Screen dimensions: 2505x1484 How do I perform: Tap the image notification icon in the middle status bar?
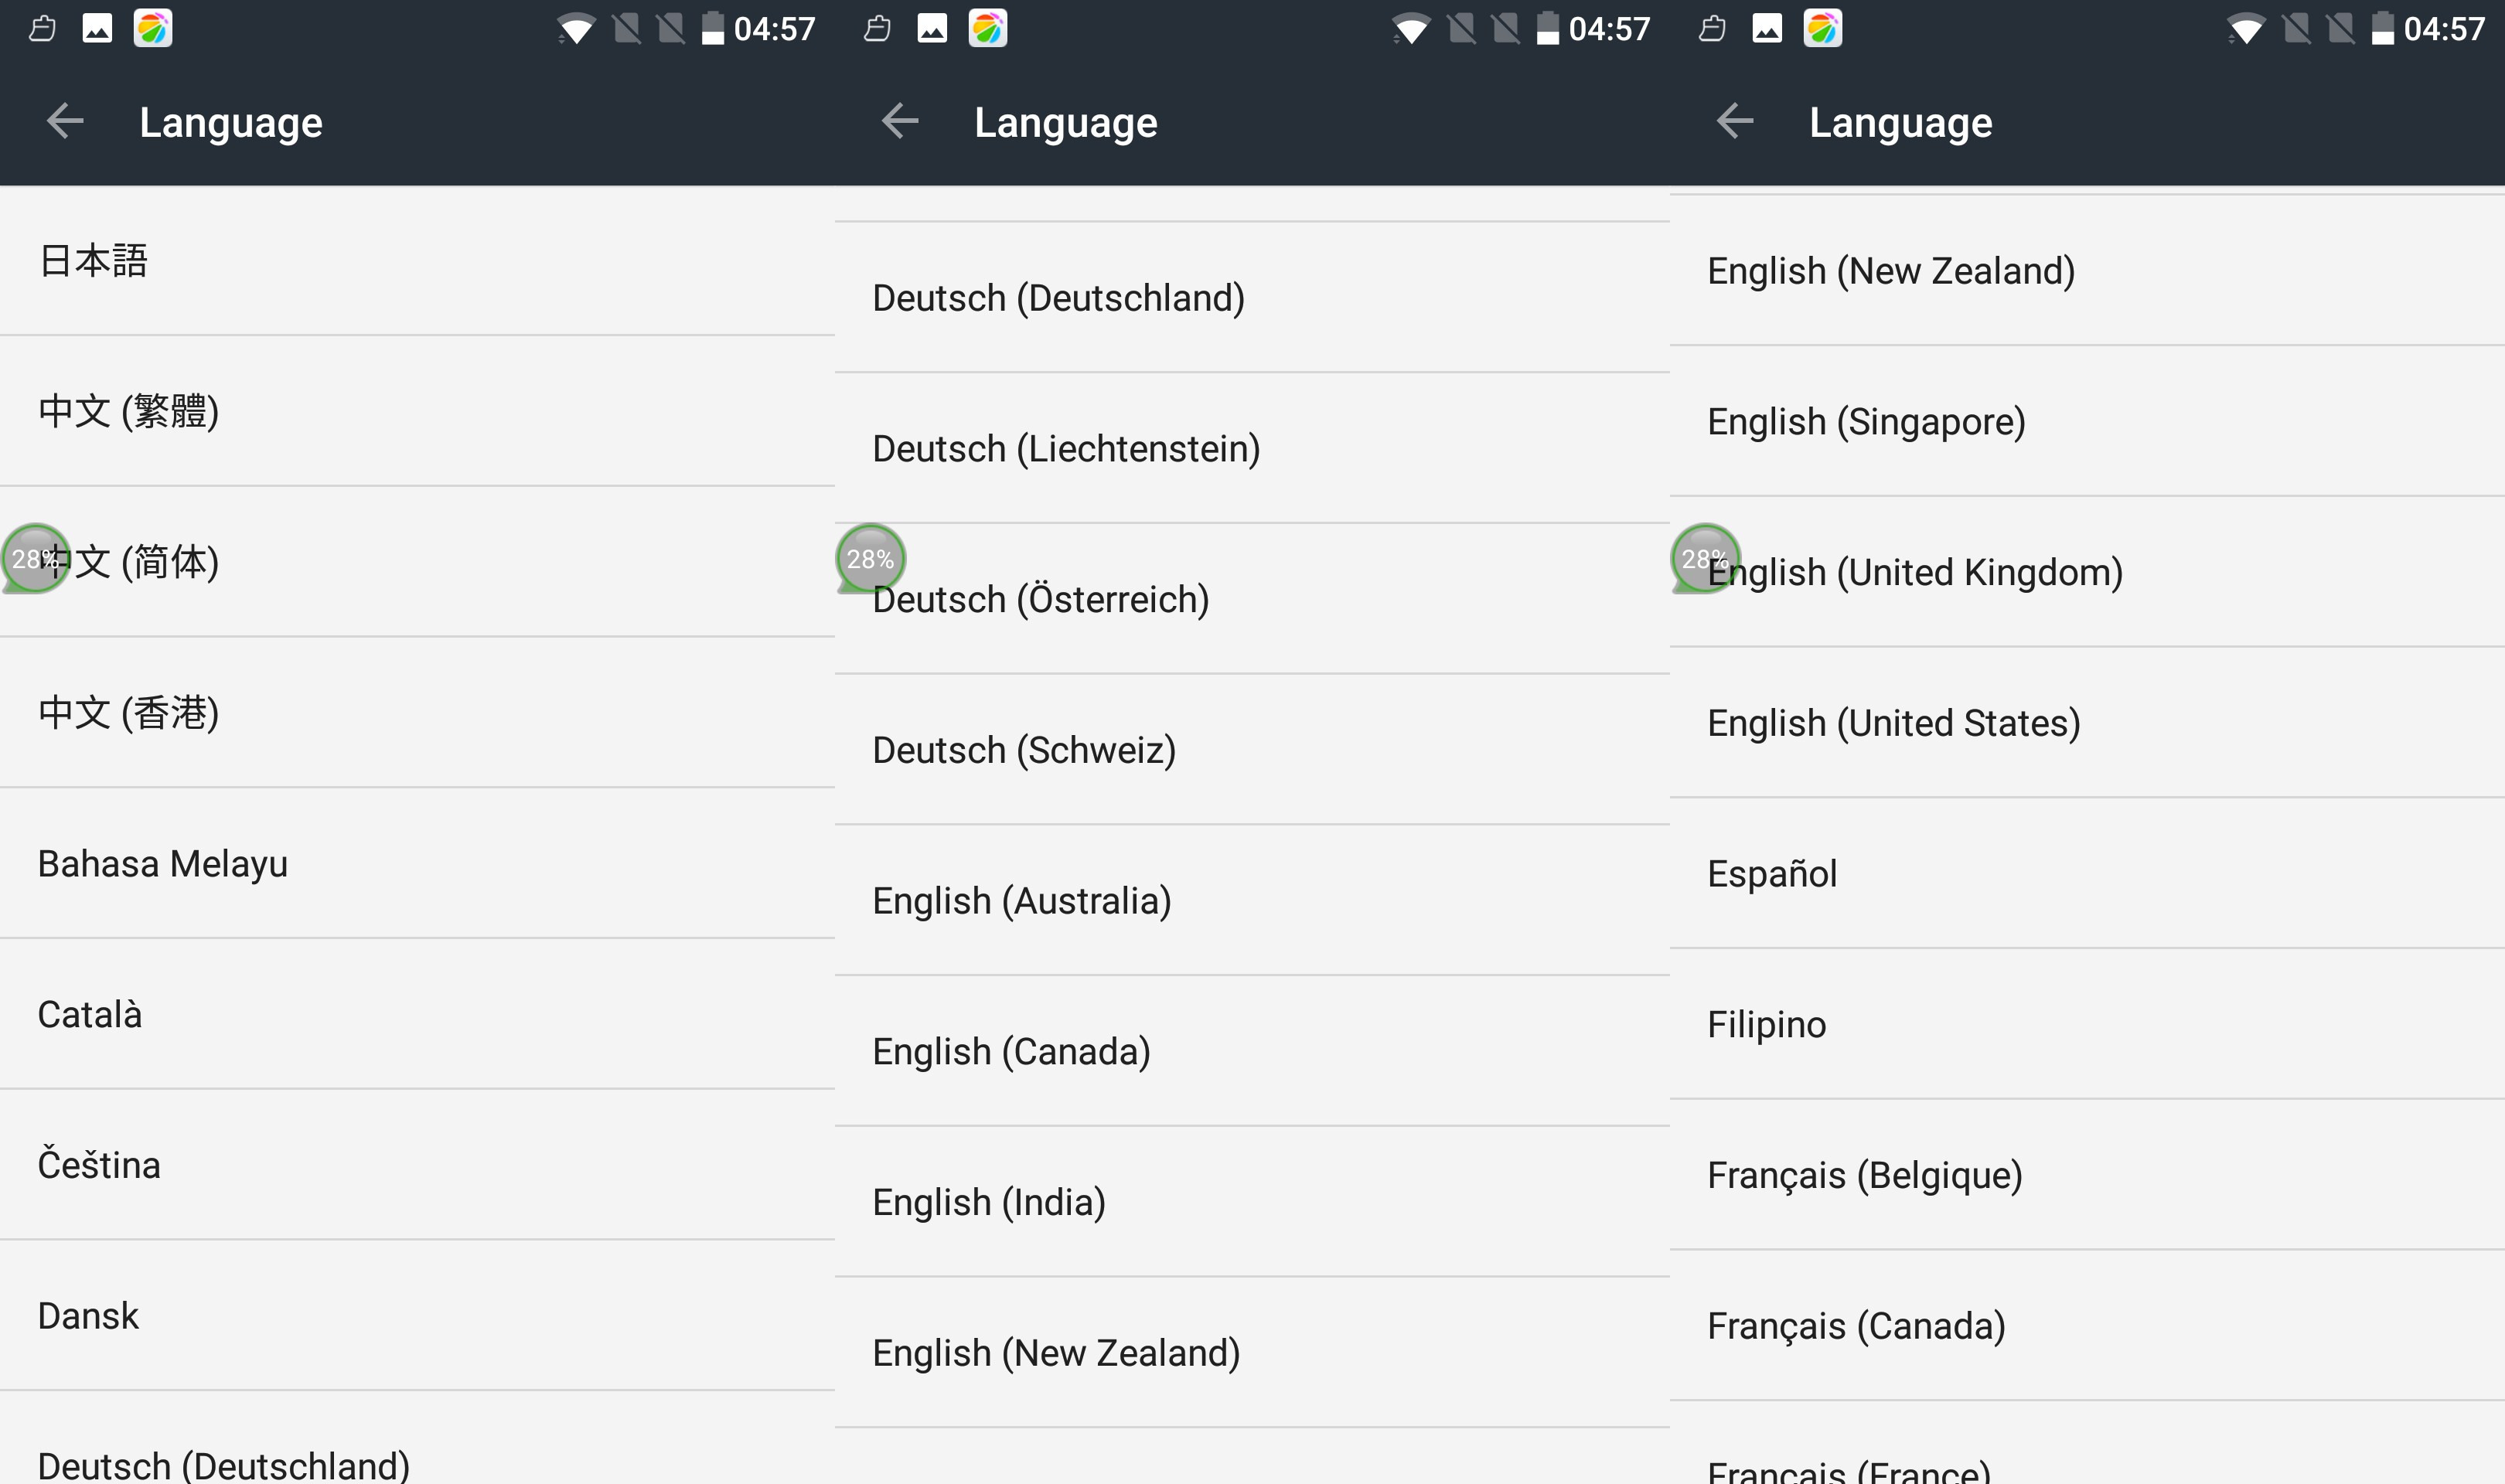click(x=932, y=29)
